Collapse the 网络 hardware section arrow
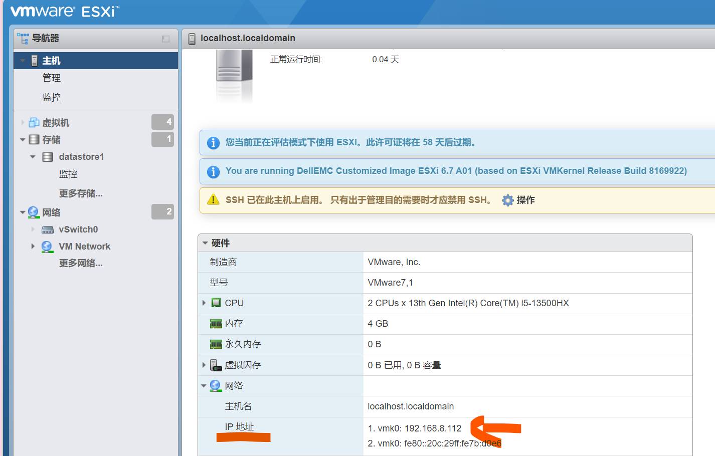Viewport: 715px width, 456px height. point(204,386)
